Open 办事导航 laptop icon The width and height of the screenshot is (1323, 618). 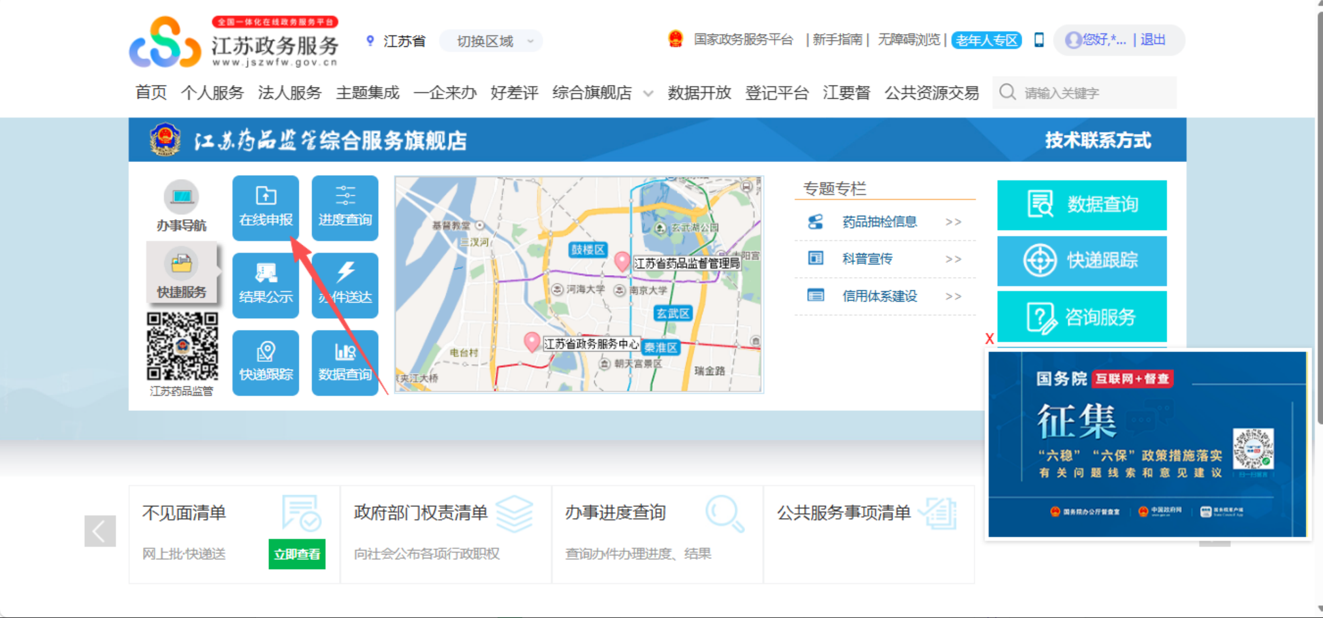[x=182, y=196]
